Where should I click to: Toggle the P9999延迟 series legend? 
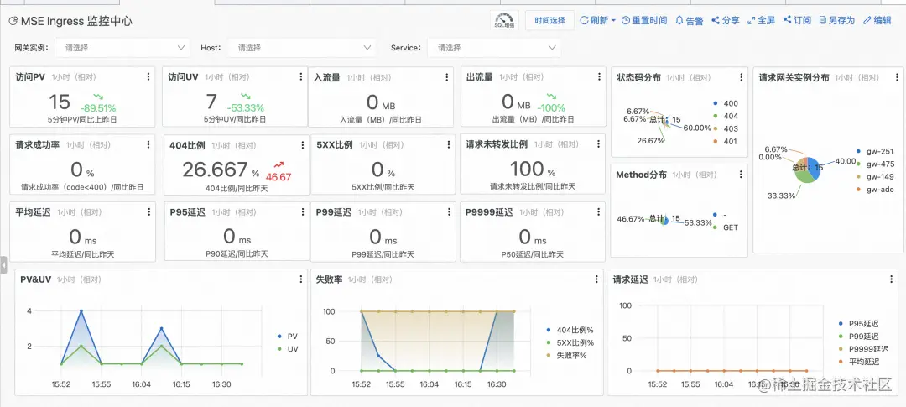pos(862,348)
